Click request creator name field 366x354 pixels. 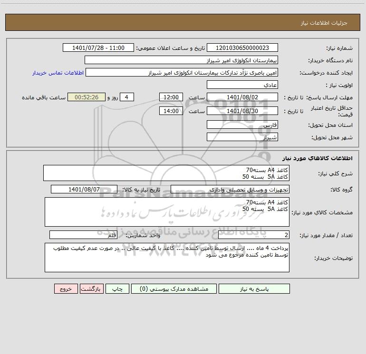coord(182,72)
